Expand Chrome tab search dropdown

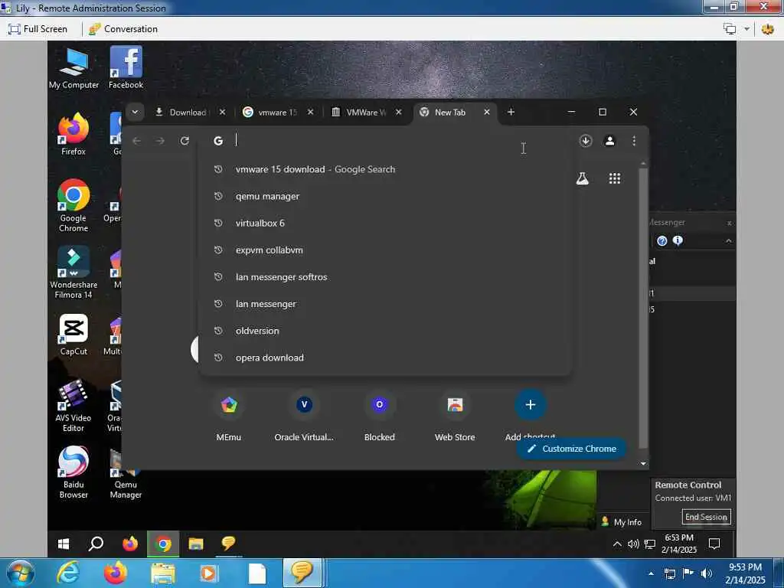point(135,112)
